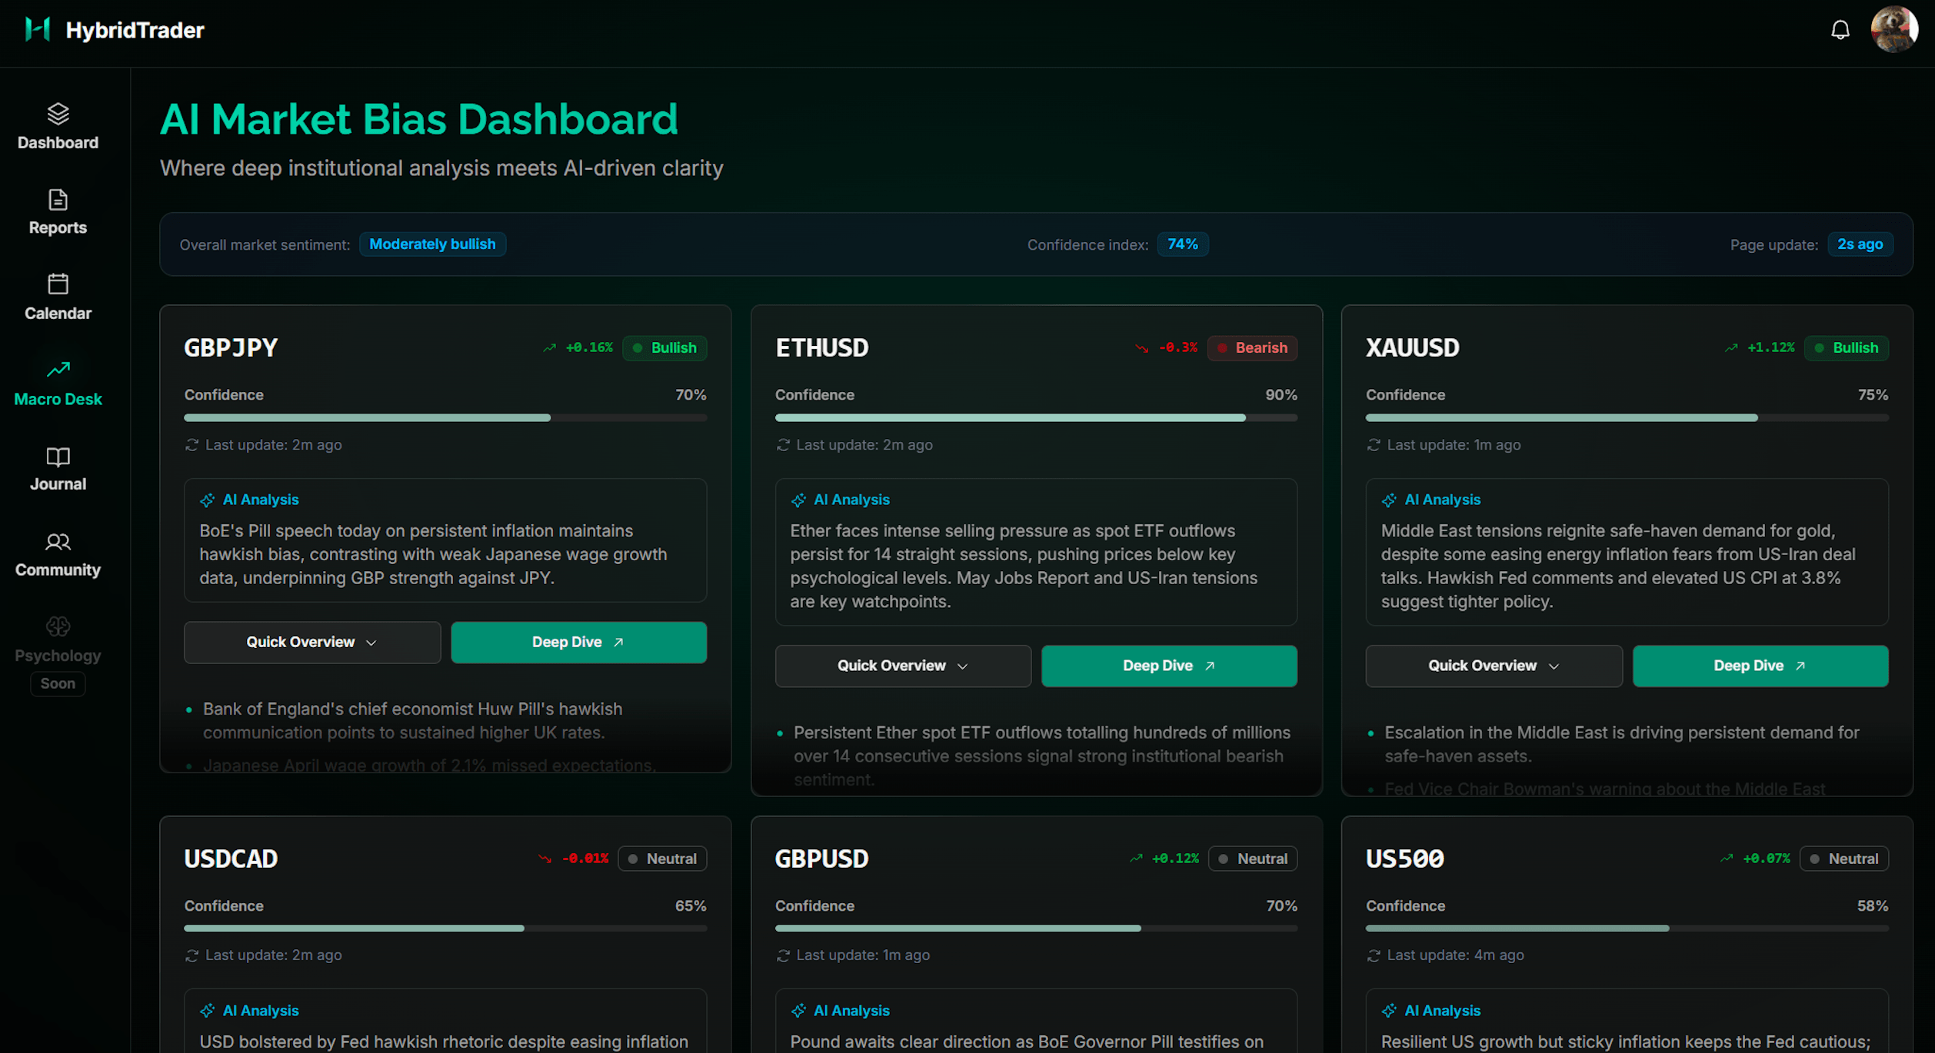Viewport: 1935px width, 1053px height.
Task: Click ETHUSD AI Analysis sparkle icon
Action: 798,500
